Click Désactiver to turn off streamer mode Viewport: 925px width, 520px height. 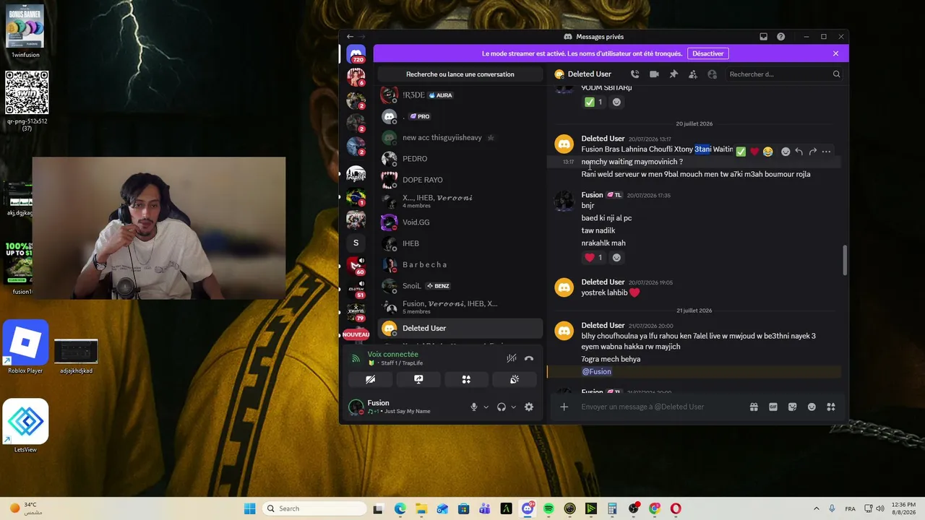coord(708,53)
